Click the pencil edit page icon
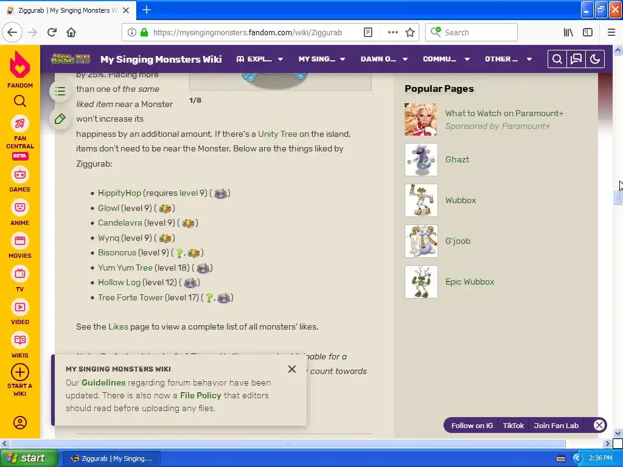This screenshot has height=467, width=623. click(60, 119)
